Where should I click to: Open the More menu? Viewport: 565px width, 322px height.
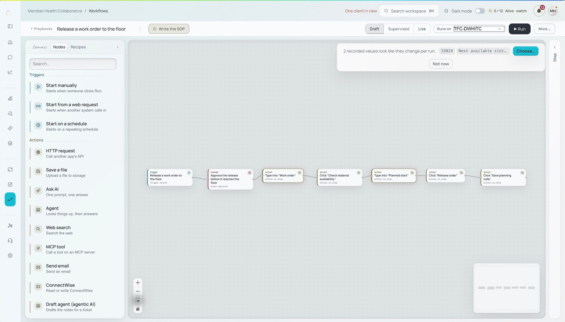[x=544, y=29]
